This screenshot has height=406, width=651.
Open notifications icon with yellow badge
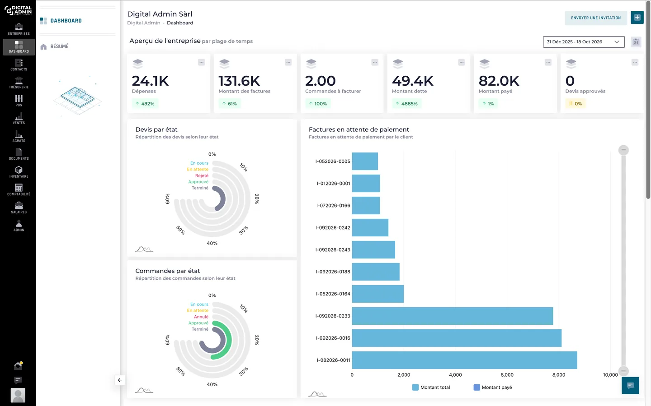tap(18, 365)
